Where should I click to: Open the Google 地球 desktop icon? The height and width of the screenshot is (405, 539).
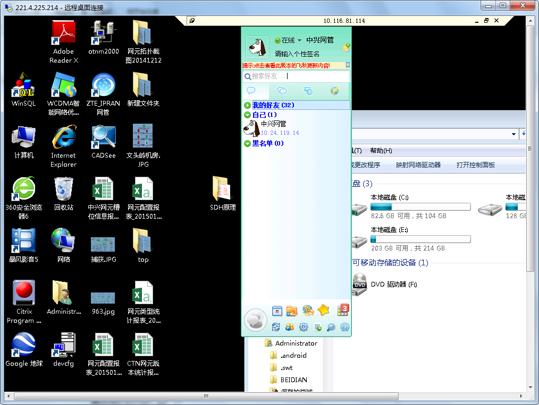[24, 349]
